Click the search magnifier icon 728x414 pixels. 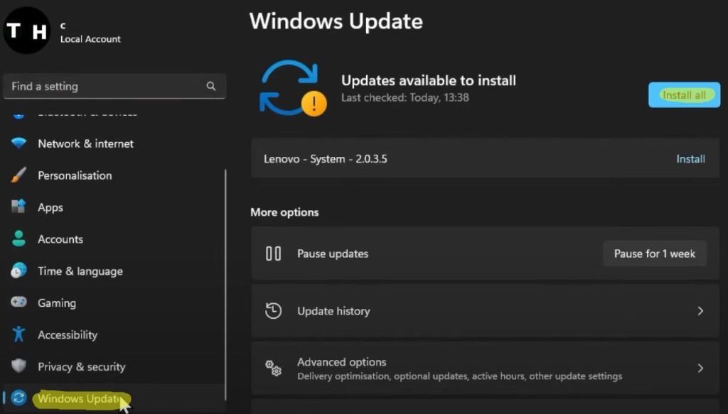[x=210, y=86]
